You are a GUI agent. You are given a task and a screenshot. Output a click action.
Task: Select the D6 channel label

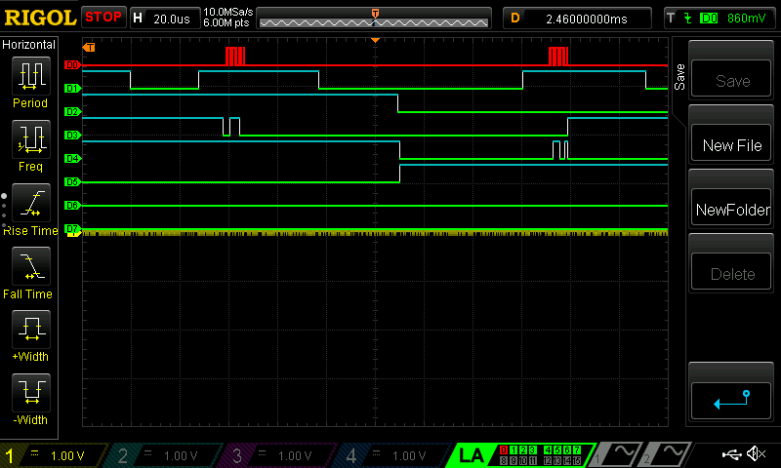72,205
